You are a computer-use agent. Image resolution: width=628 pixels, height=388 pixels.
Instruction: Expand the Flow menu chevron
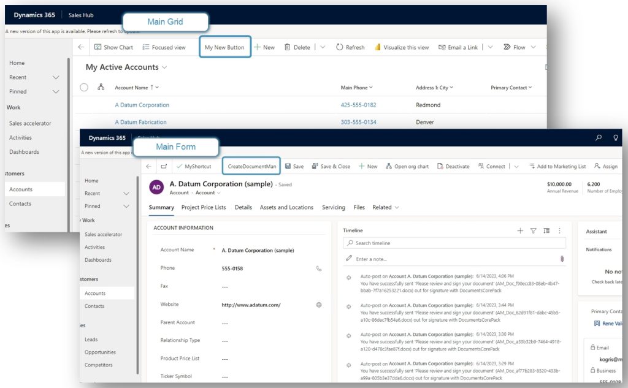(x=533, y=47)
